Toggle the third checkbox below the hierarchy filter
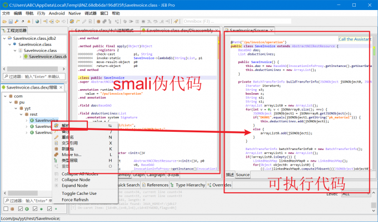The image size is (378, 222). [x=34, y=209]
